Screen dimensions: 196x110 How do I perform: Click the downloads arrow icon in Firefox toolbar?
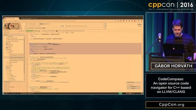(x=126, y=21)
